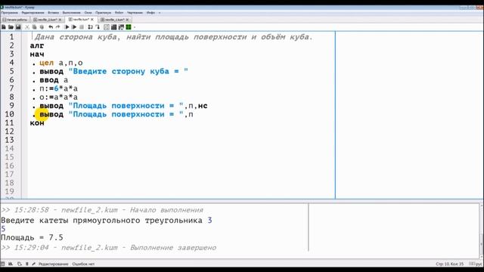484x272 pixels.
Task: Click the Copy icon in toolbar
Action: (34, 27)
